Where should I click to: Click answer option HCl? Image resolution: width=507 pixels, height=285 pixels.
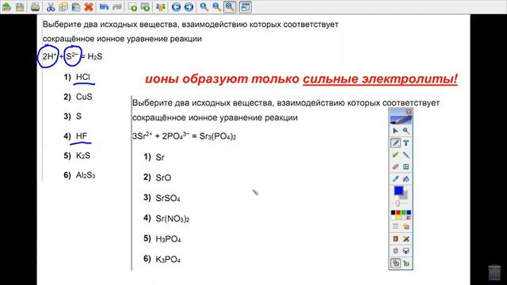(82, 77)
